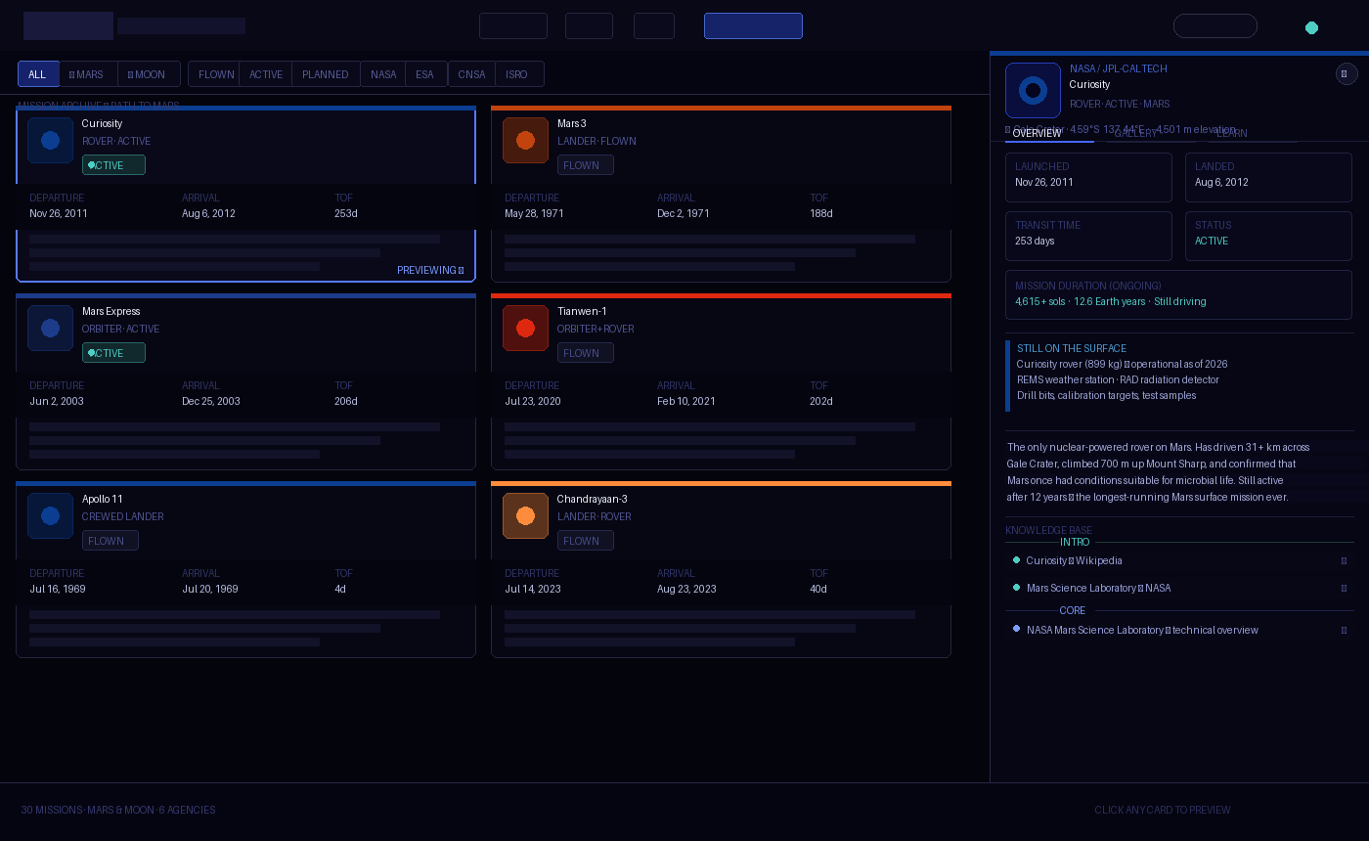Click the FLOWN badge on Mars 3 card

(586, 165)
